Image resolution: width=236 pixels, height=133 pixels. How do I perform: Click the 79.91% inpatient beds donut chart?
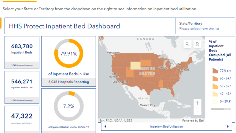[x=69, y=54]
